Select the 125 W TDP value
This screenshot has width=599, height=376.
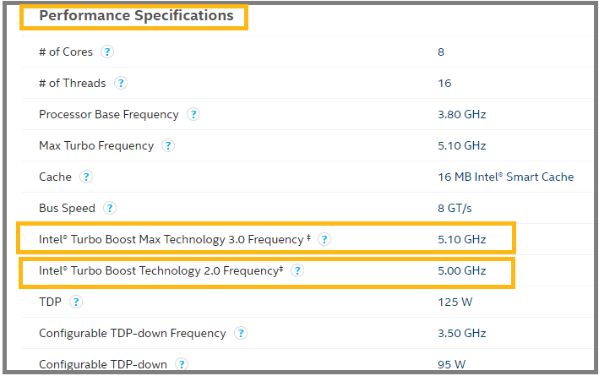(453, 302)
